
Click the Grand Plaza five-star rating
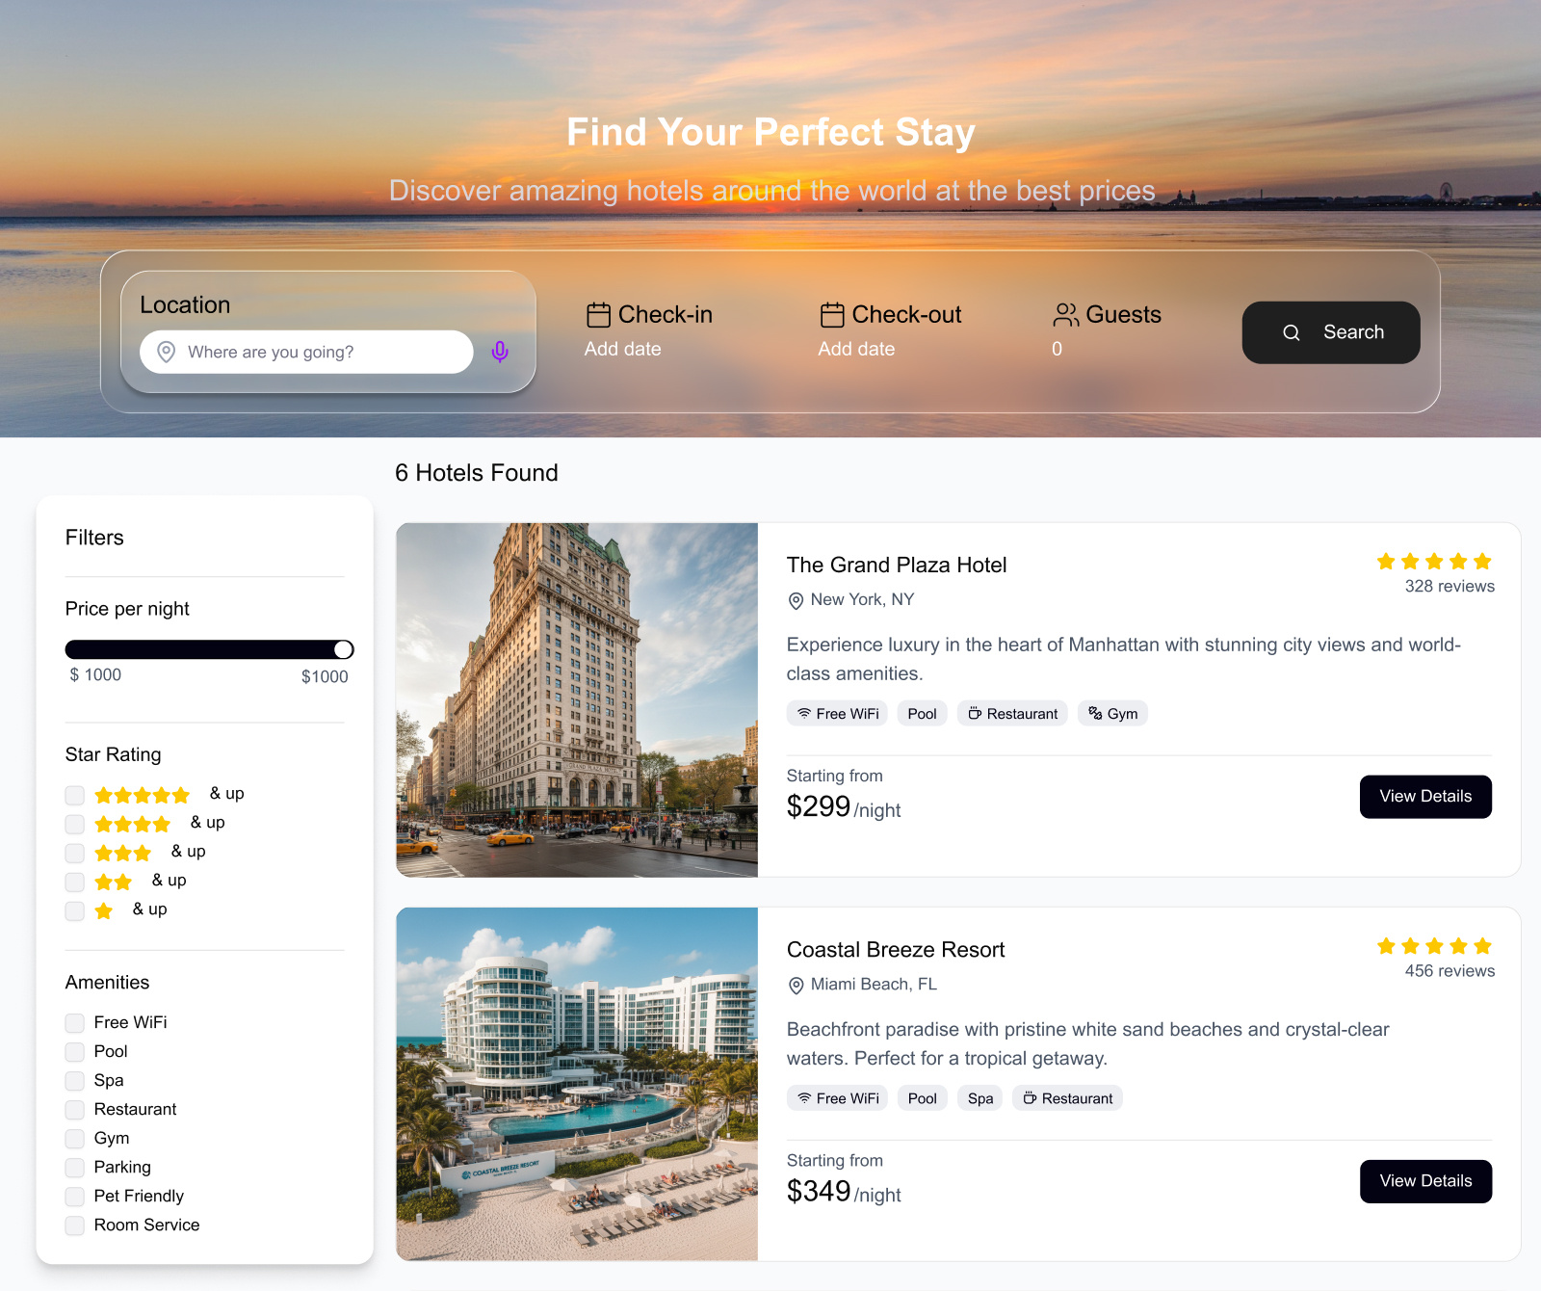pyautogui.click(x=1433, y=562)
